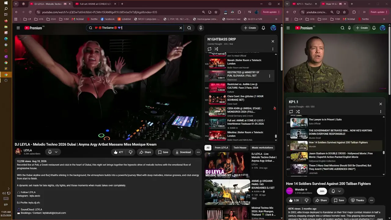
Task: Select the All filter chip
Action: (208, 148)
